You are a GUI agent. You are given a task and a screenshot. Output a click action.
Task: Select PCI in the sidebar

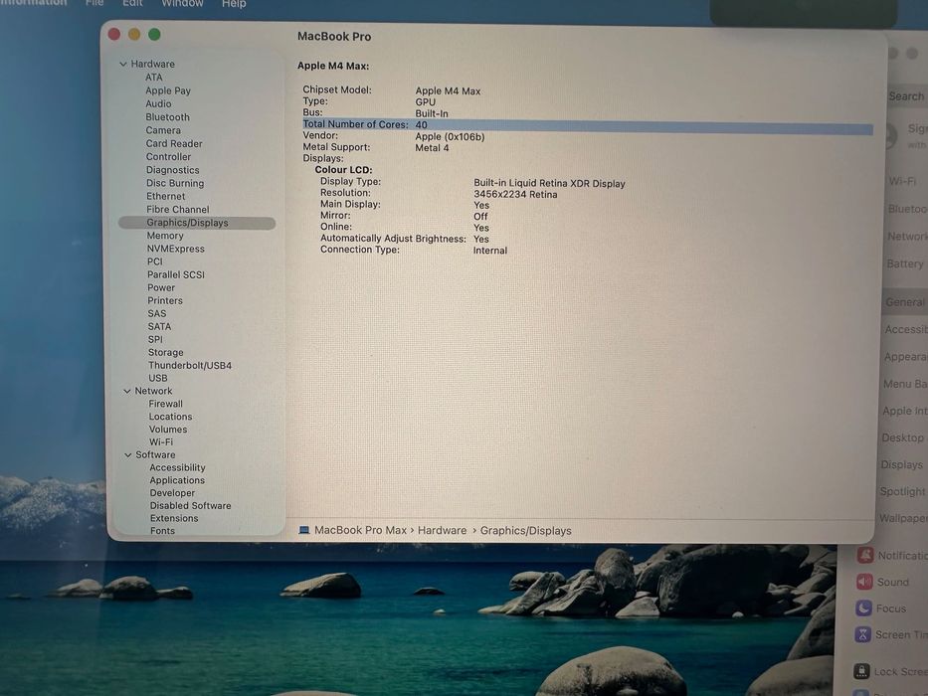[155, 261]
